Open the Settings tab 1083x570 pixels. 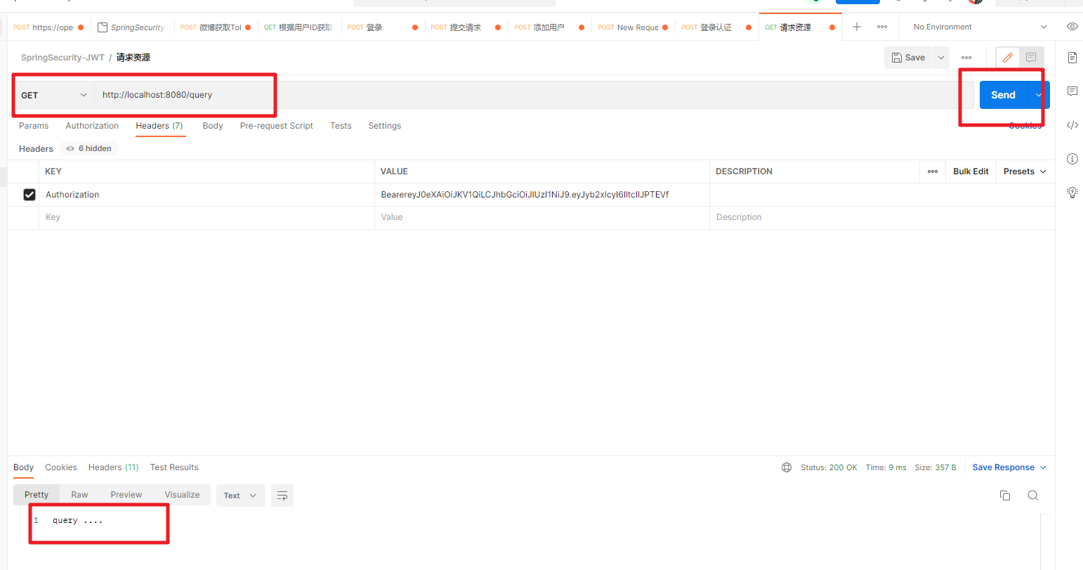385,126
